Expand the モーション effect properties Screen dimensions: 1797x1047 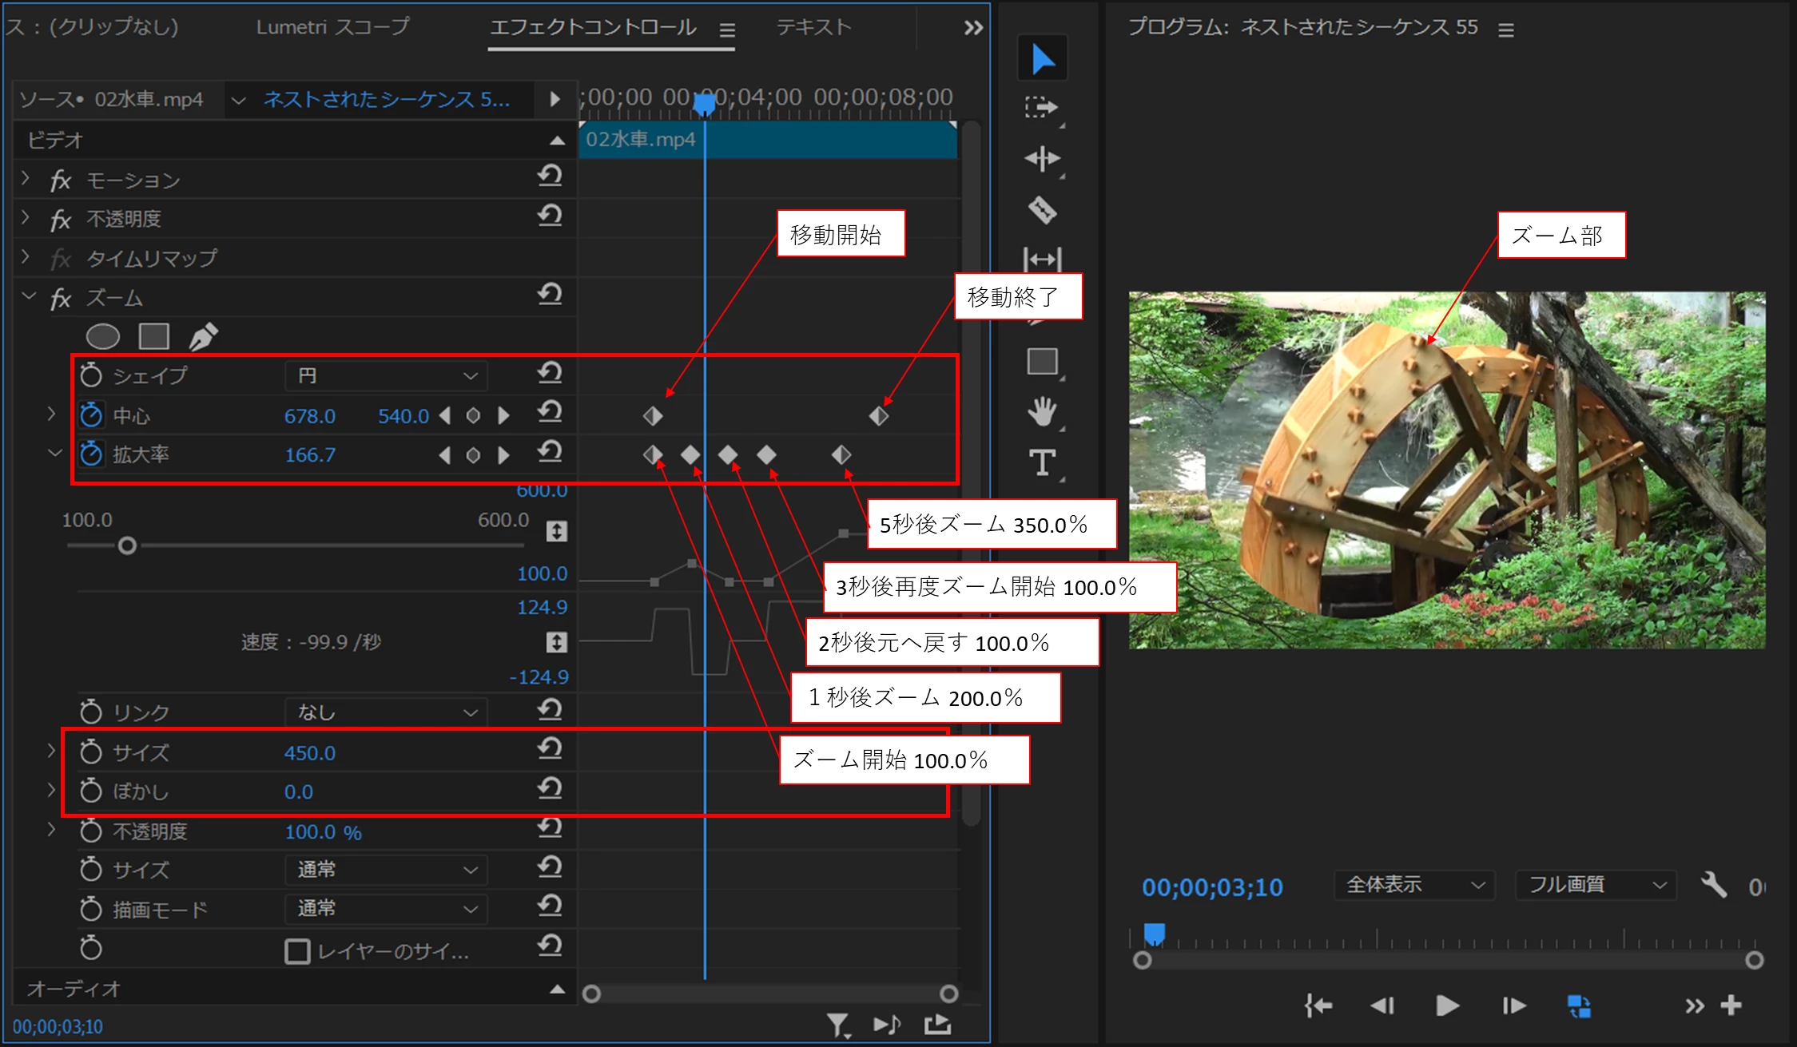click(x=26, y=179)
